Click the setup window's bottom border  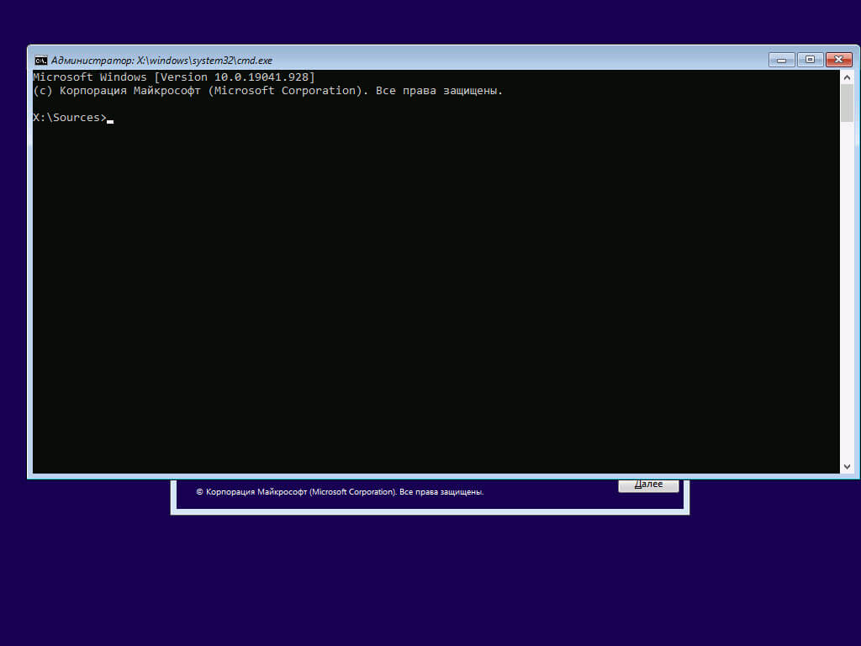pyautogui.click(x=430, y=511)
